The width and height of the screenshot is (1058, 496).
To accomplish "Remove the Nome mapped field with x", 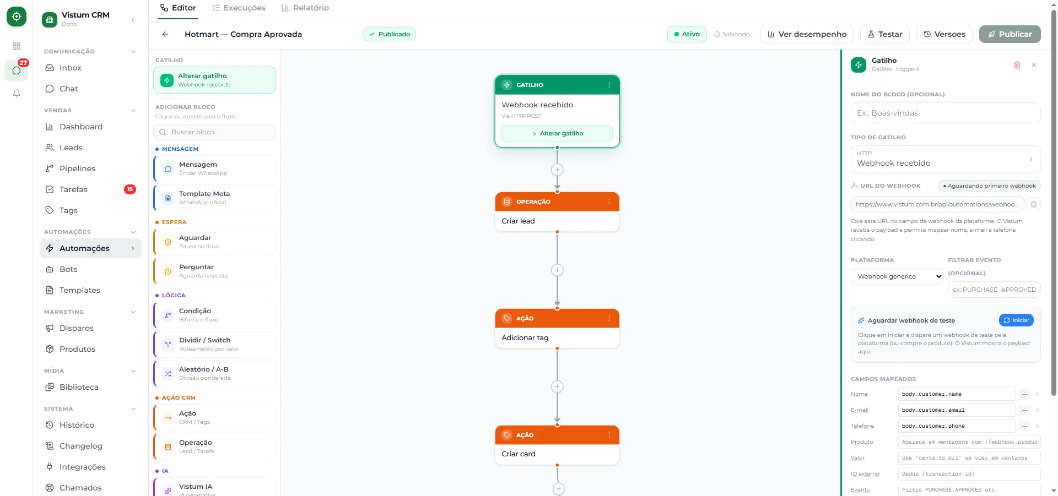I will pyautogui.click(x=1038, y=394).
